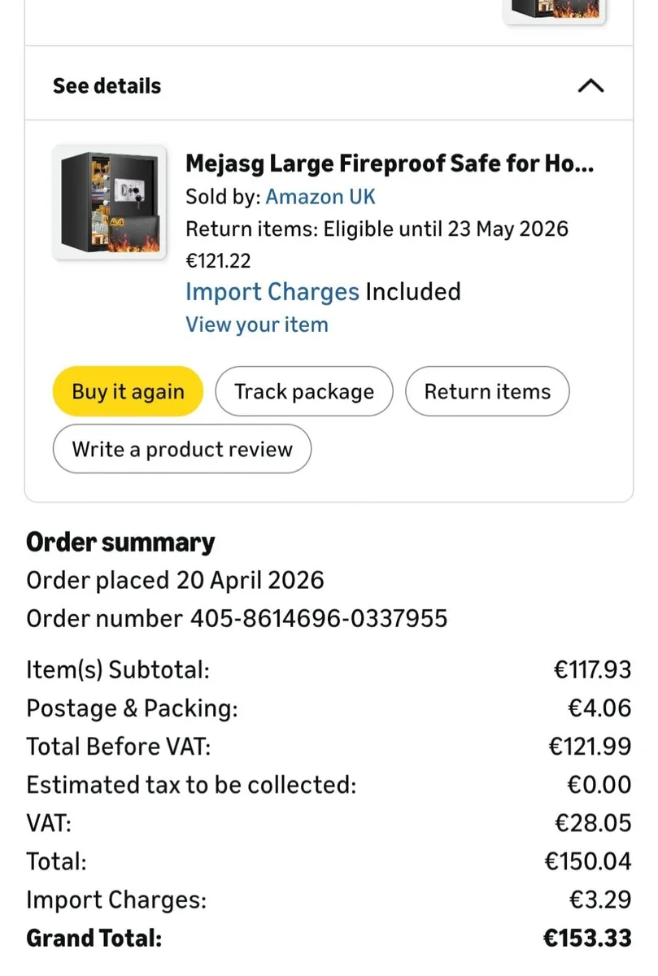Click the "See details" header label

pos(107,85)
